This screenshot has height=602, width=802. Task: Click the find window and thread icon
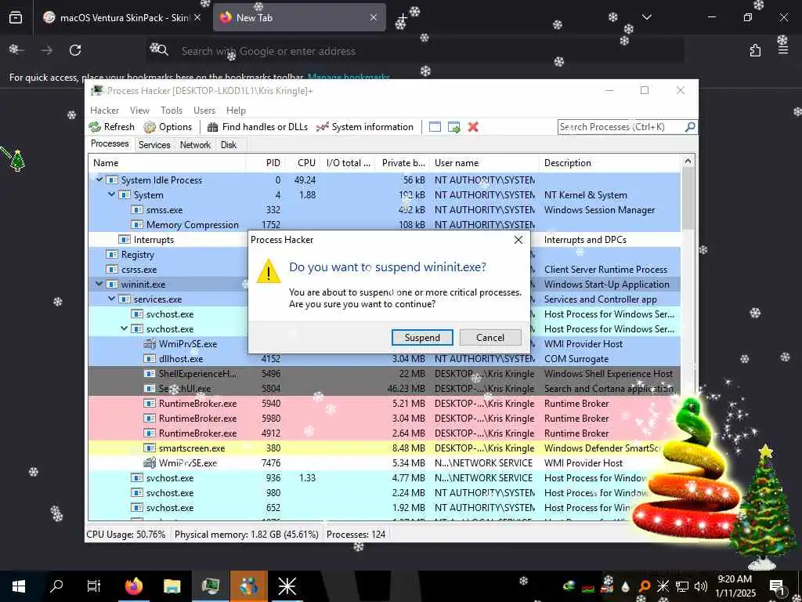point(453,127)
